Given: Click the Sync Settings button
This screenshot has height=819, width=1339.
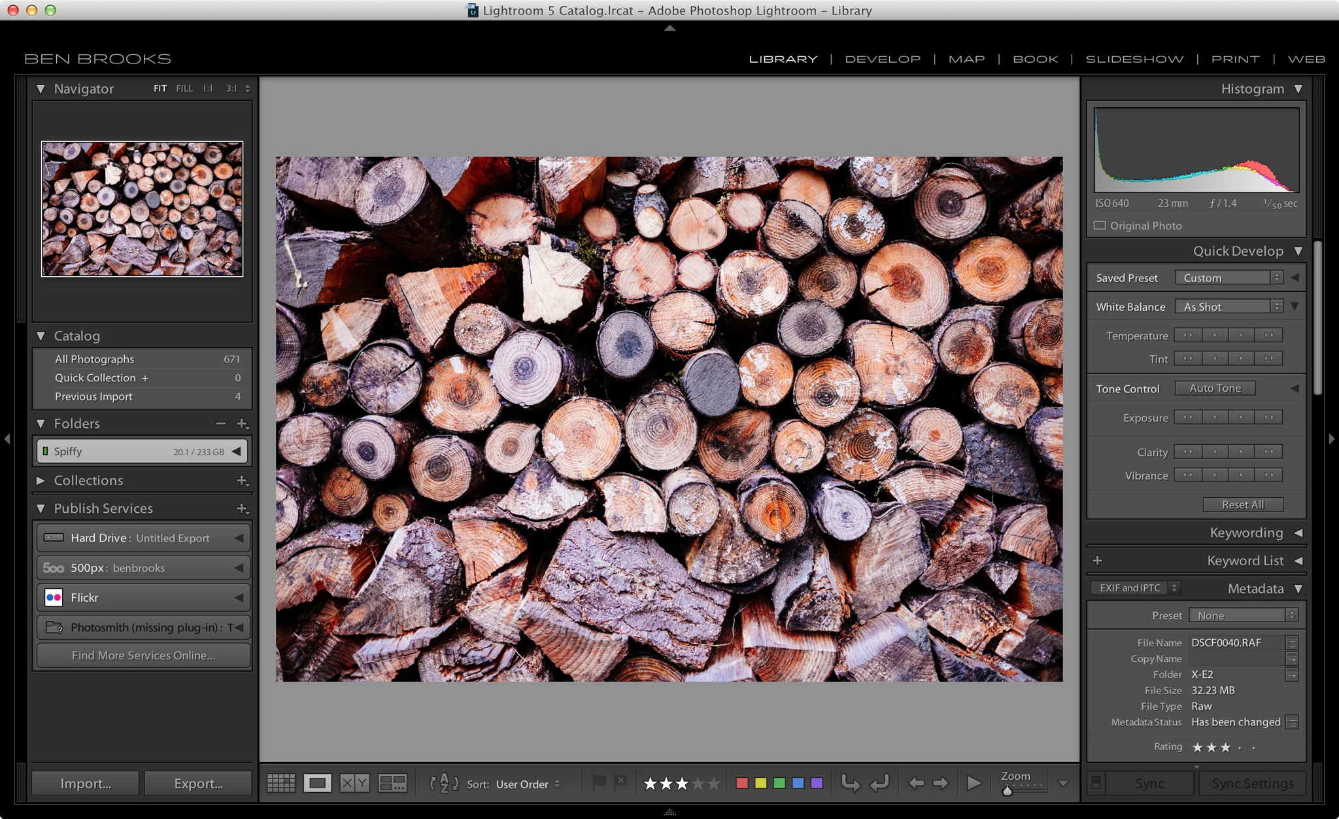Looking at the screenshot, I should pyautogui.click(x=1251, y=784).
